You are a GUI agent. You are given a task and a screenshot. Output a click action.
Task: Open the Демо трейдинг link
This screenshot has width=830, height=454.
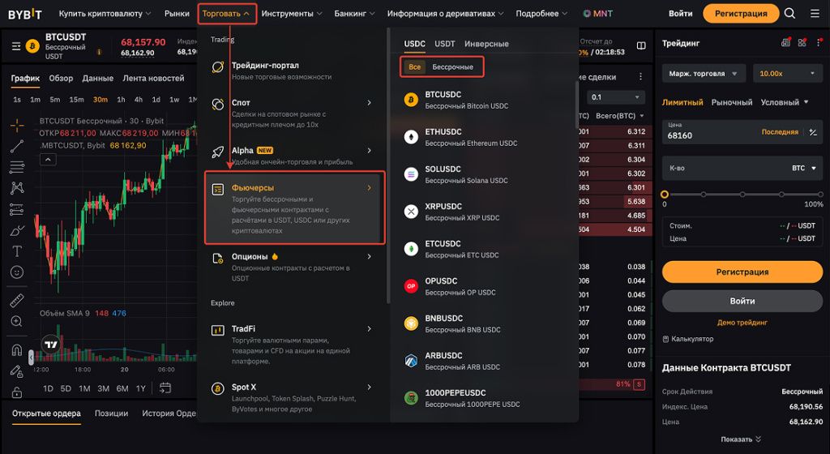742,322
